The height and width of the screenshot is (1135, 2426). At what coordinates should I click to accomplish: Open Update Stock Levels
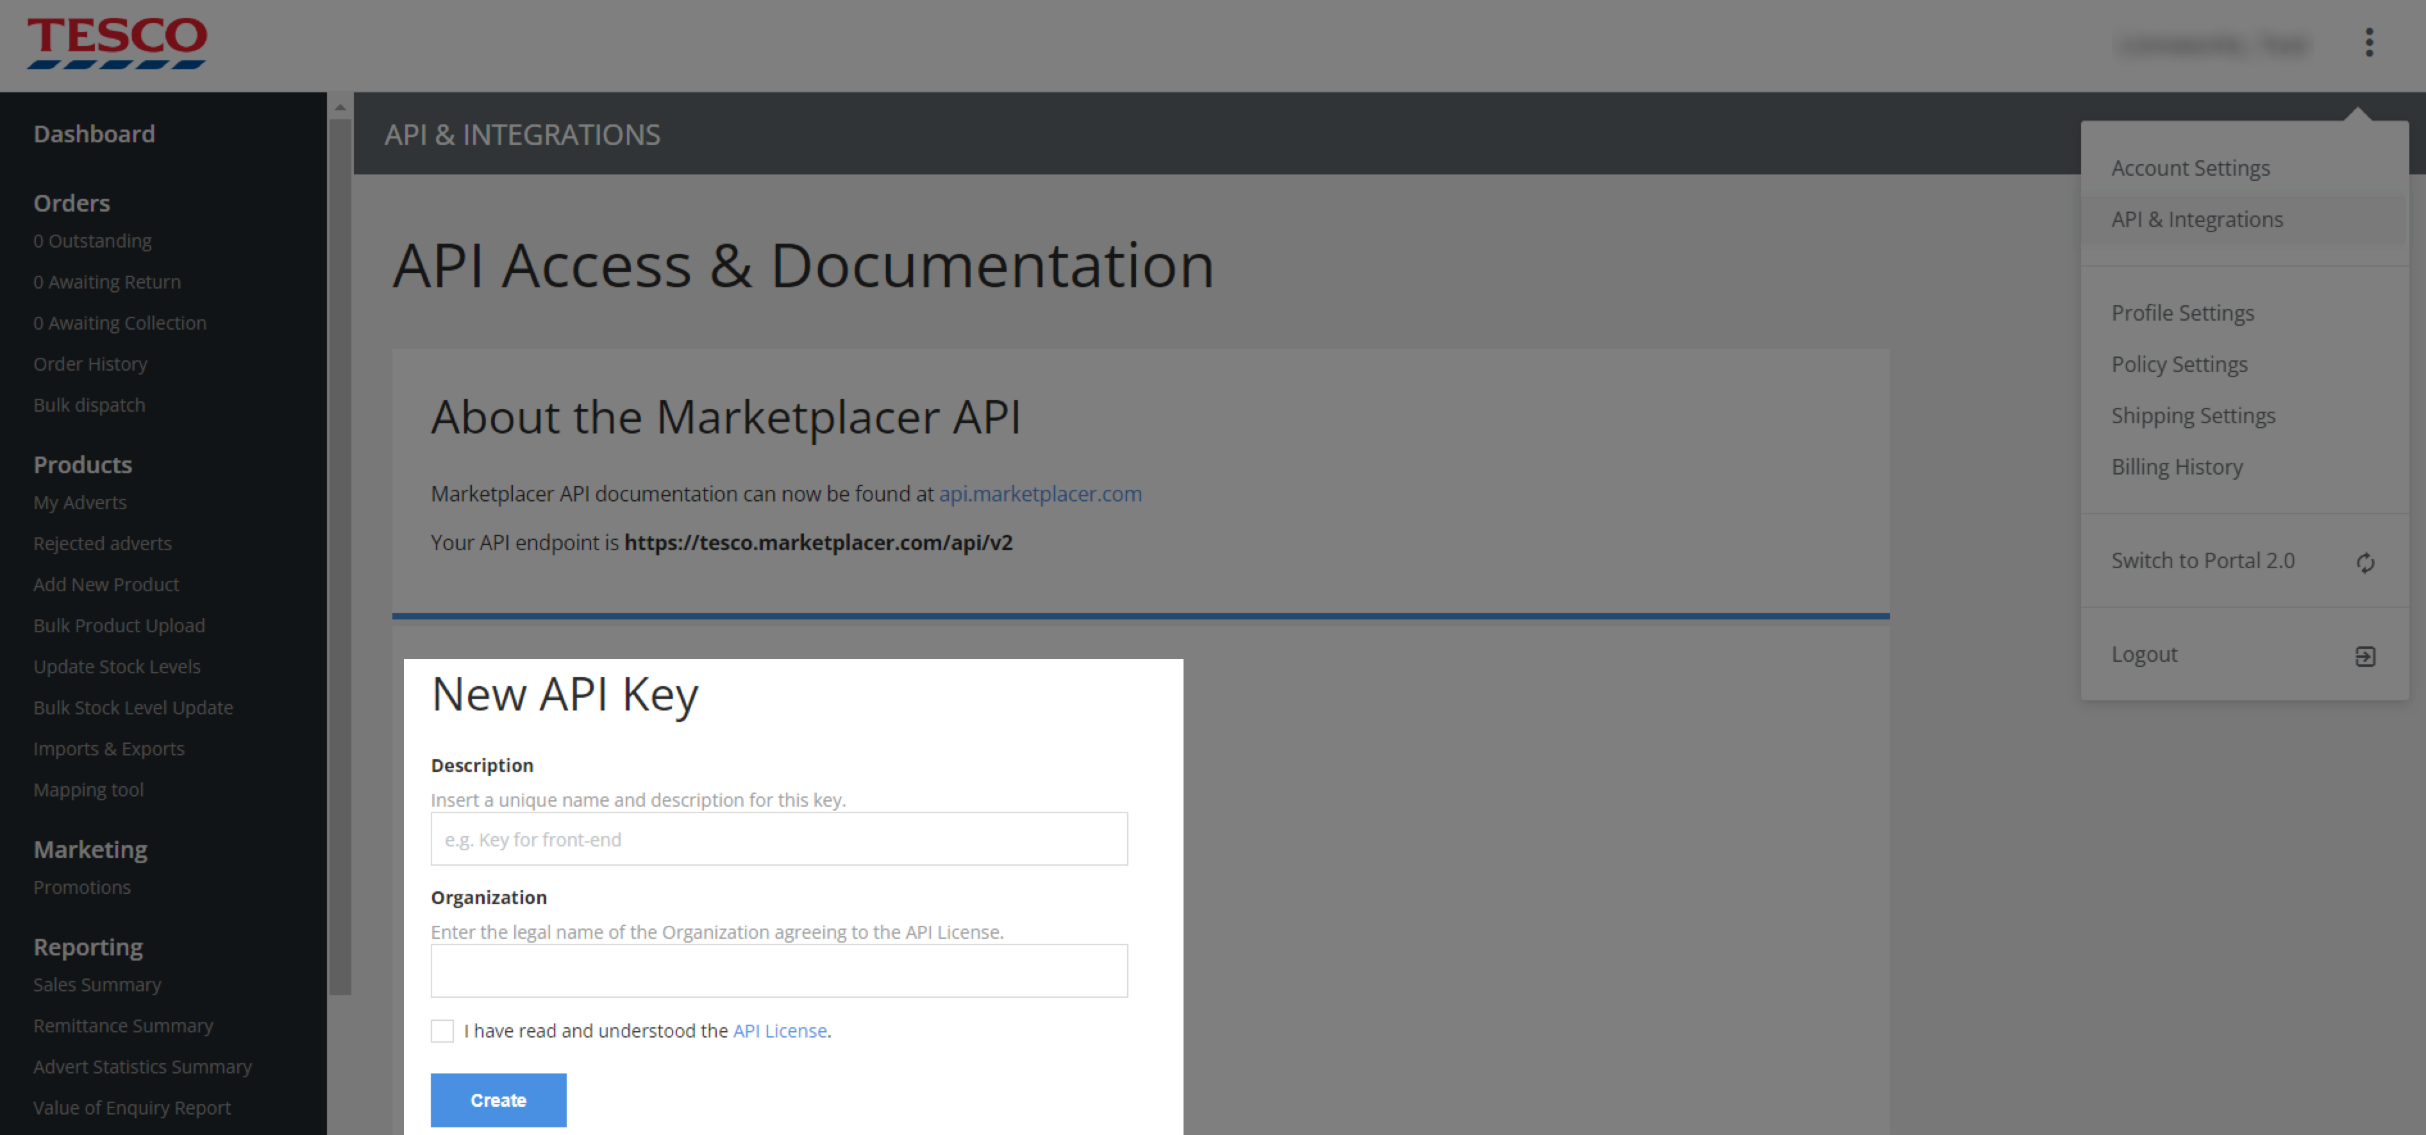click(x=117, y=666)
